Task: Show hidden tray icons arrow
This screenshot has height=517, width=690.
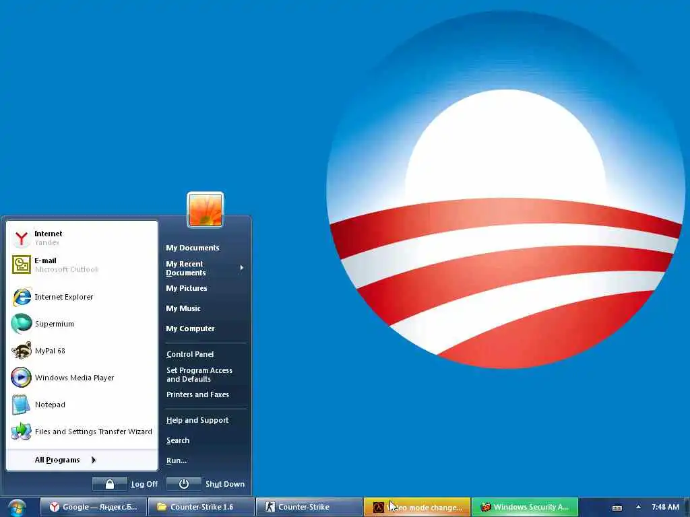Action: coord(639,508)
